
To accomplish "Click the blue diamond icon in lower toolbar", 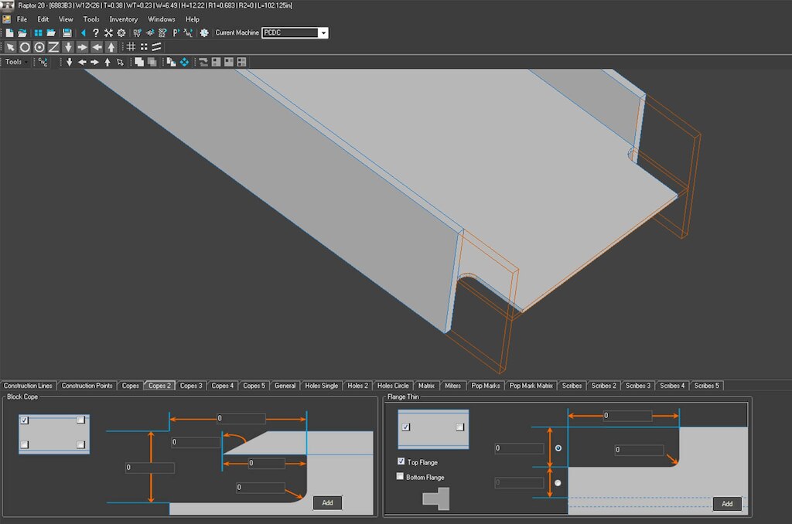I will click(186, 62).
